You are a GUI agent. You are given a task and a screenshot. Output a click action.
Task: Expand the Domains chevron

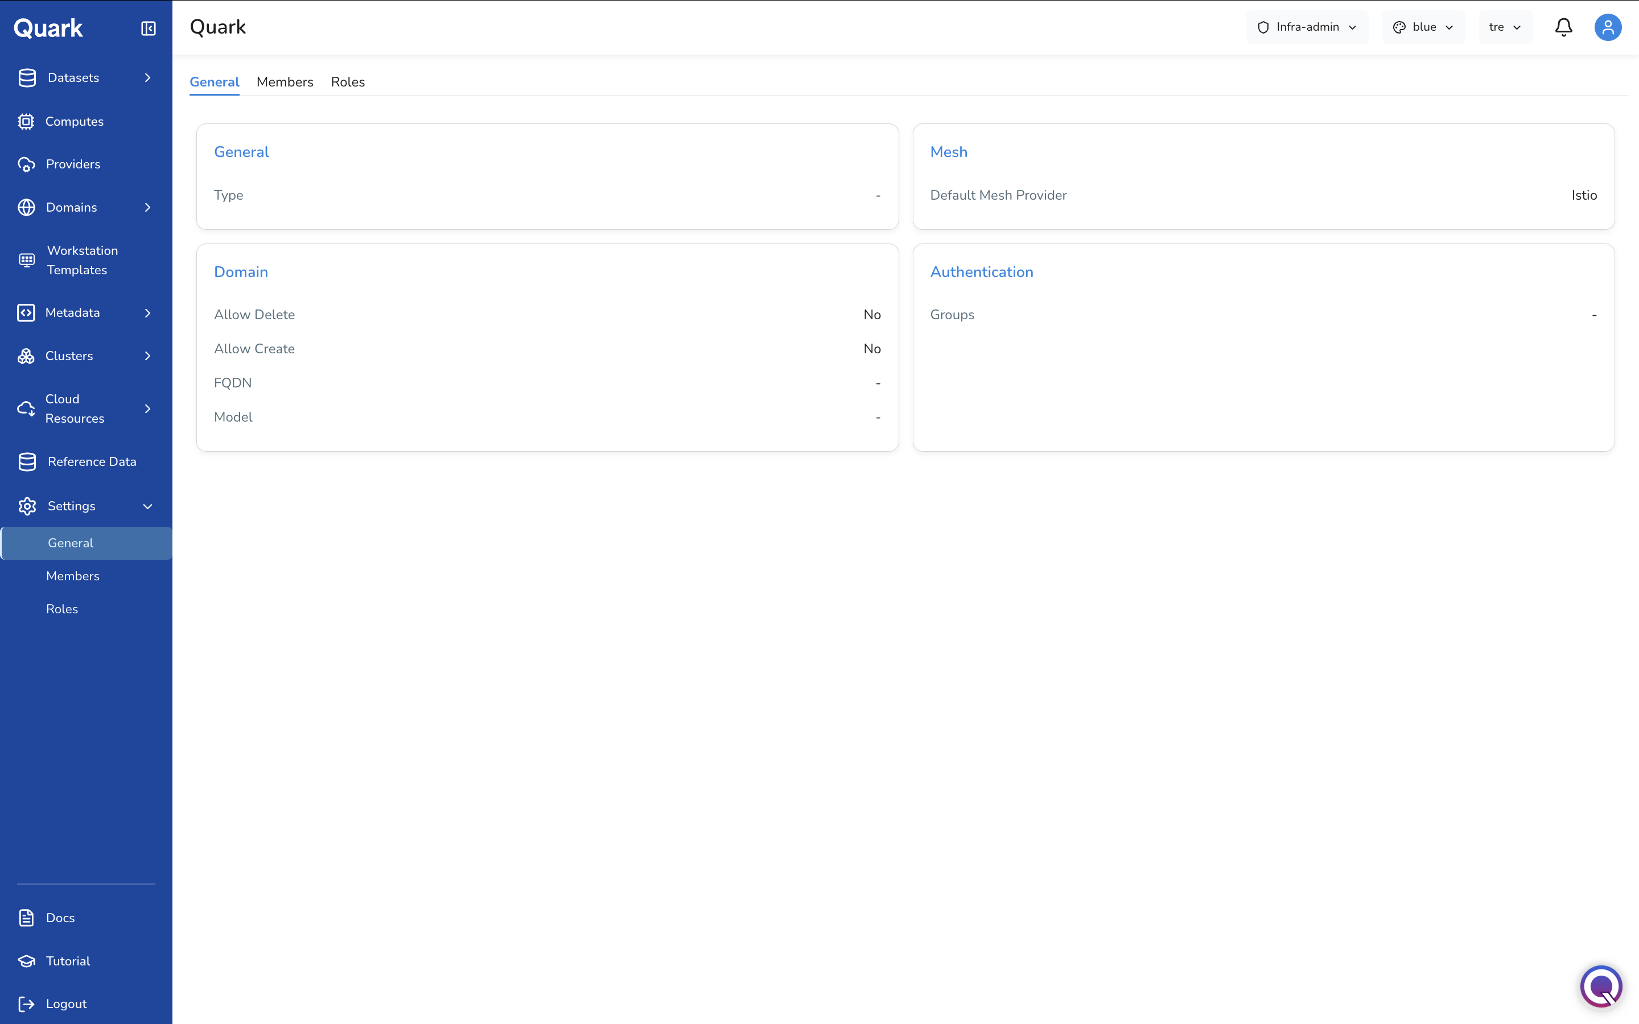(x=147, y=207)
